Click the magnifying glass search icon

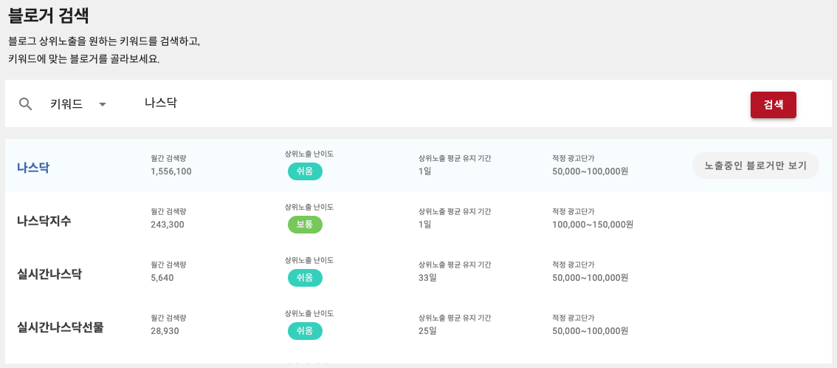pos(26,103)
